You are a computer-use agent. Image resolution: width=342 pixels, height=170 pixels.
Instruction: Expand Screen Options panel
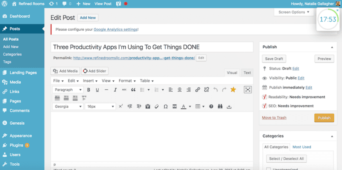[294, 12]
